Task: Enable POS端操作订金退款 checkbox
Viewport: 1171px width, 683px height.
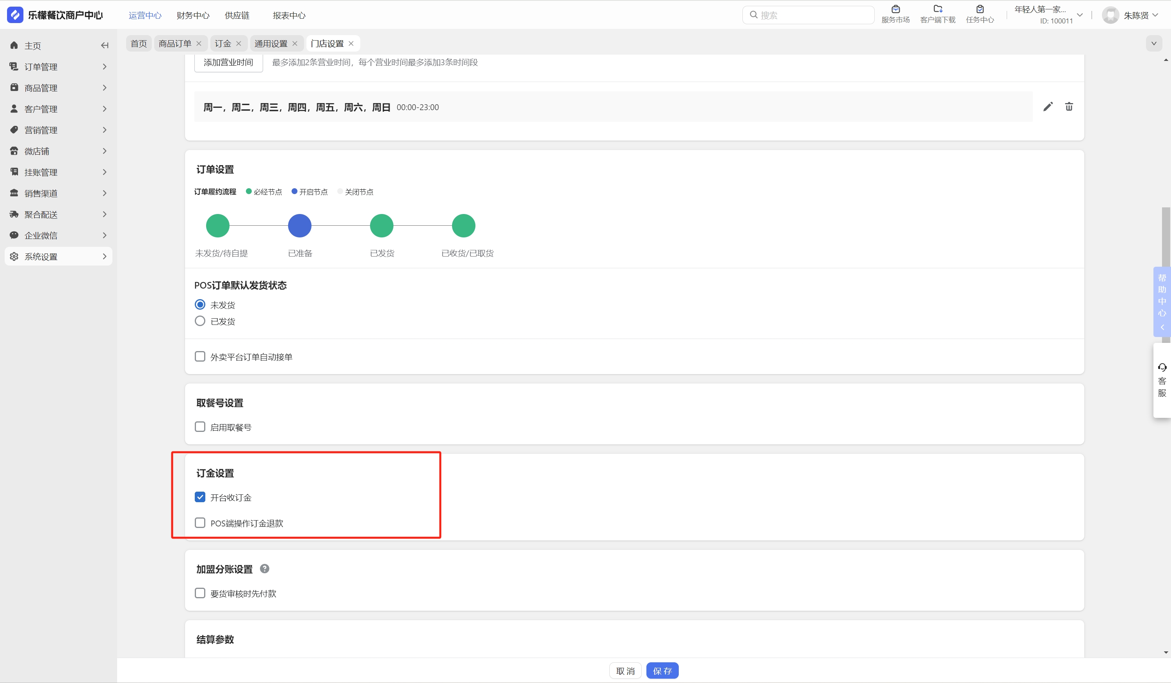Action: point(200,523)
